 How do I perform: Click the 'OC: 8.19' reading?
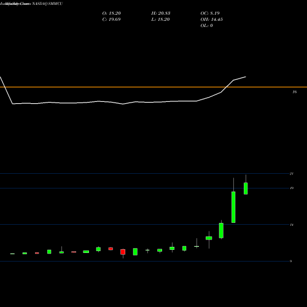click(x=210, y=14)
